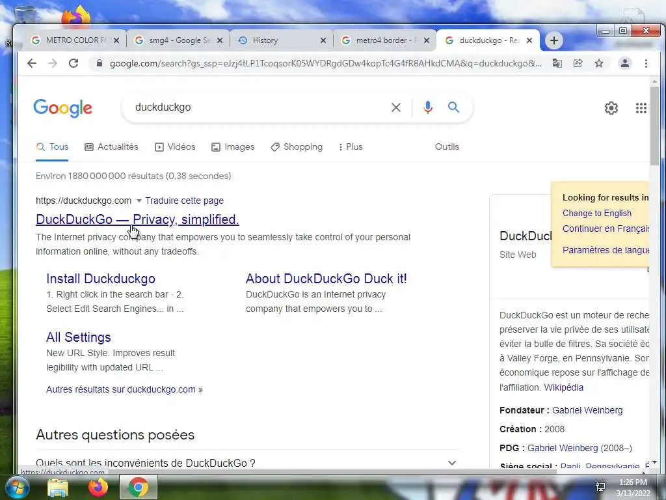Click Traduire cette page link
The width and height of the screenshot is (666, 500).
pyautogui.click(x=184, y=201)
